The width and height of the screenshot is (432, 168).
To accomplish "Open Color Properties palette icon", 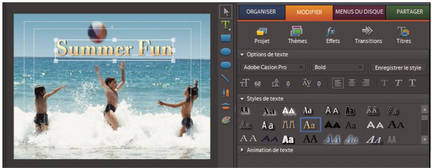I will pyautogui.click(x=226, y=120).
